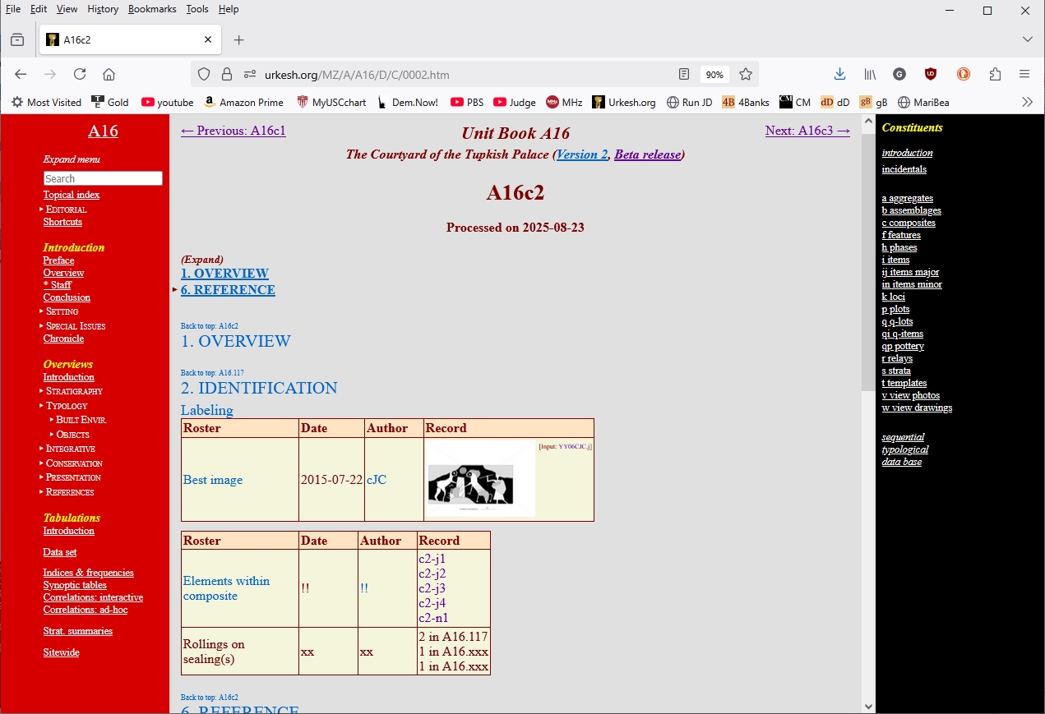Viewport: 1045px width, 714px height.
Task: Open the extensions puzzle icon
Action: pyautogui.click(x=995, y=74)
